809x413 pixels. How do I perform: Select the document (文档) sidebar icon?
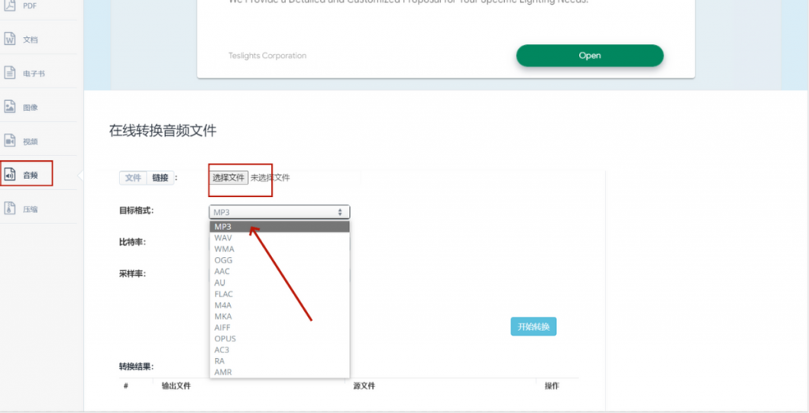click(x=9, y=39)
